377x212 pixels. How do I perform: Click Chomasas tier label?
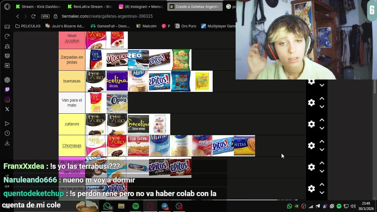(x=72, y=146)
